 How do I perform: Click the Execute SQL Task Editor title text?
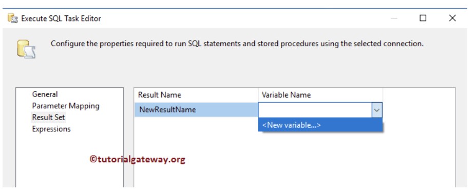coord(61,18)
